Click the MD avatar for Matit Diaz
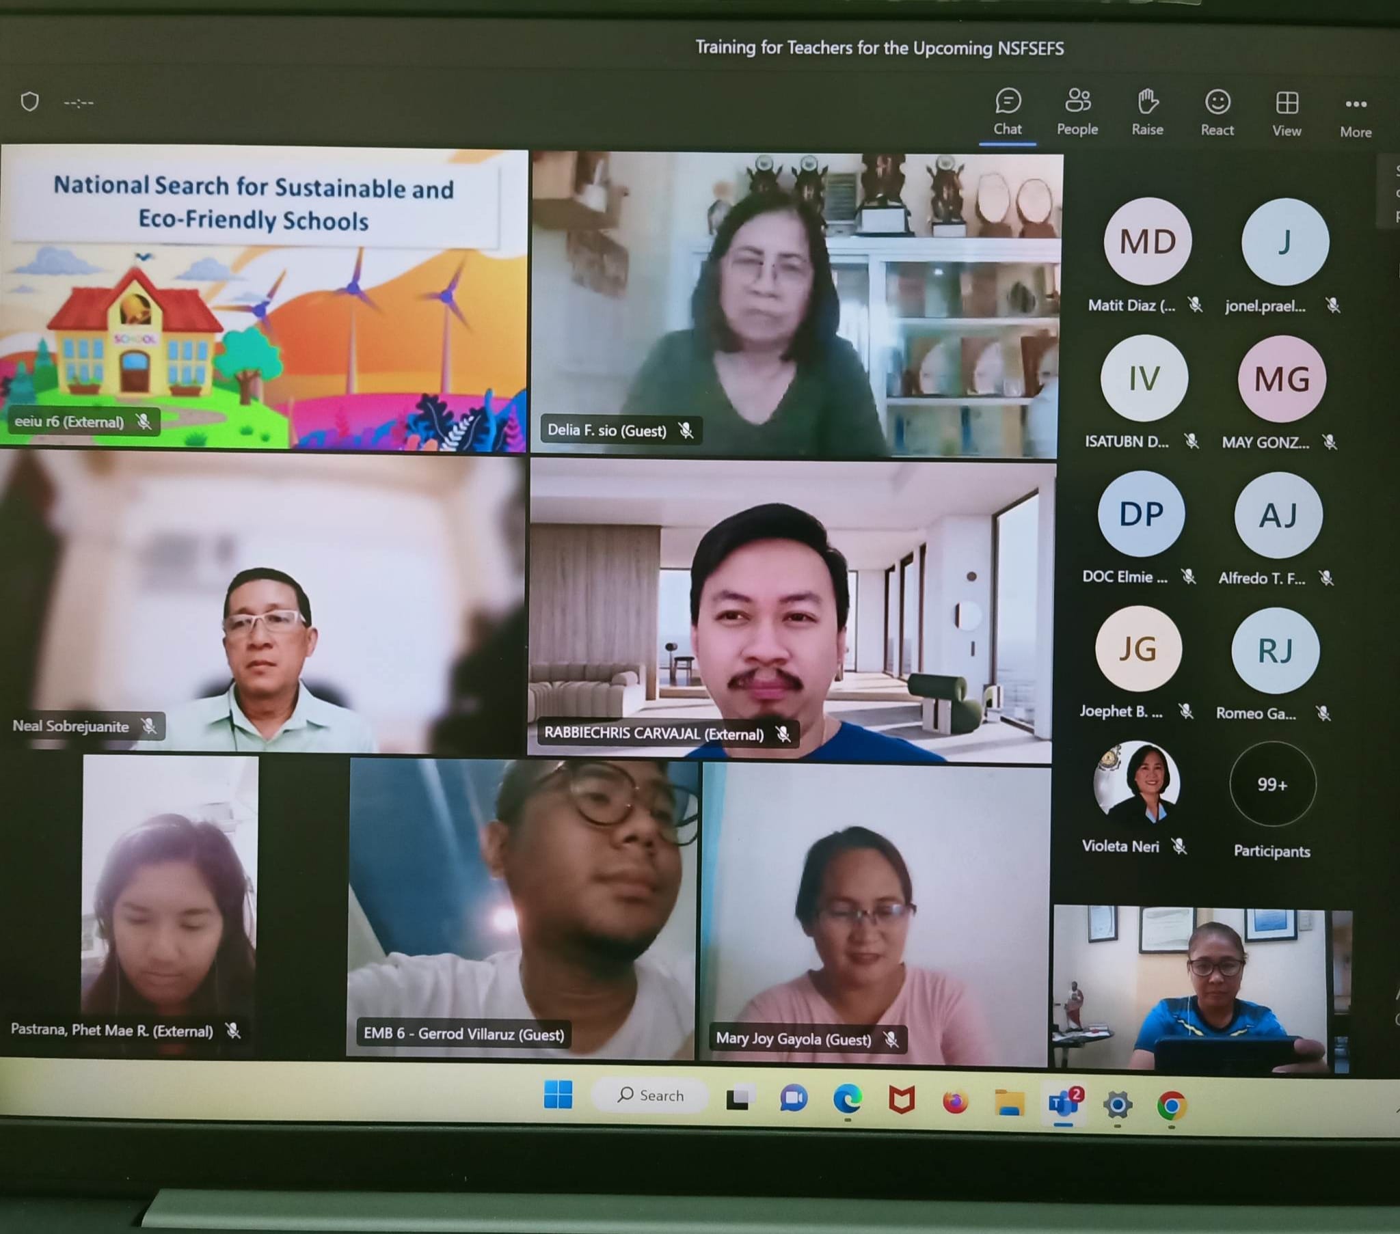 pos(1147,241)
